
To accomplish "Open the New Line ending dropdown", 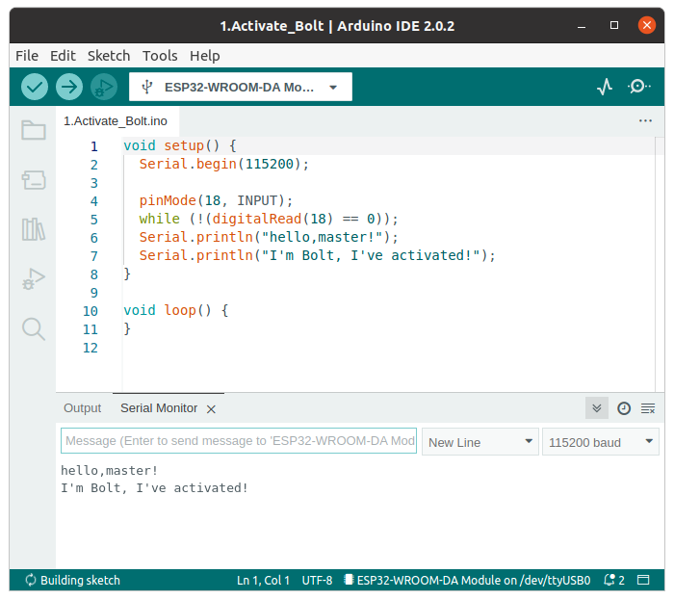I will pos(480,442).
